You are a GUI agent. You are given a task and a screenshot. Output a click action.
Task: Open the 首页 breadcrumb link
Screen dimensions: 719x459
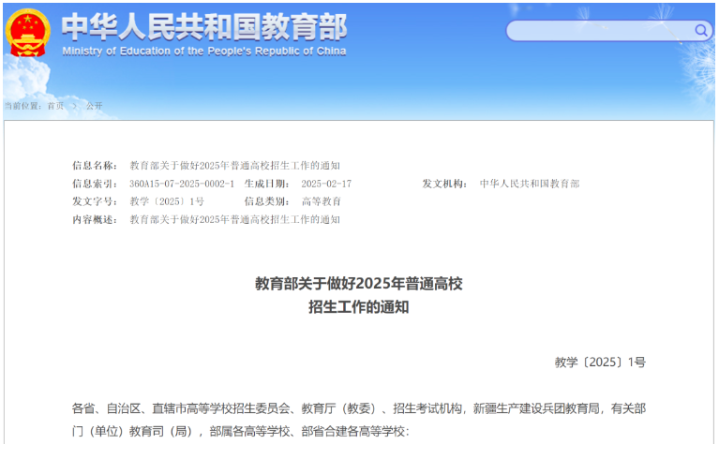(55, 106)
